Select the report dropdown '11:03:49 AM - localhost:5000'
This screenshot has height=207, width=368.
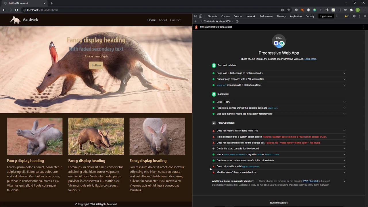point(217,21)
